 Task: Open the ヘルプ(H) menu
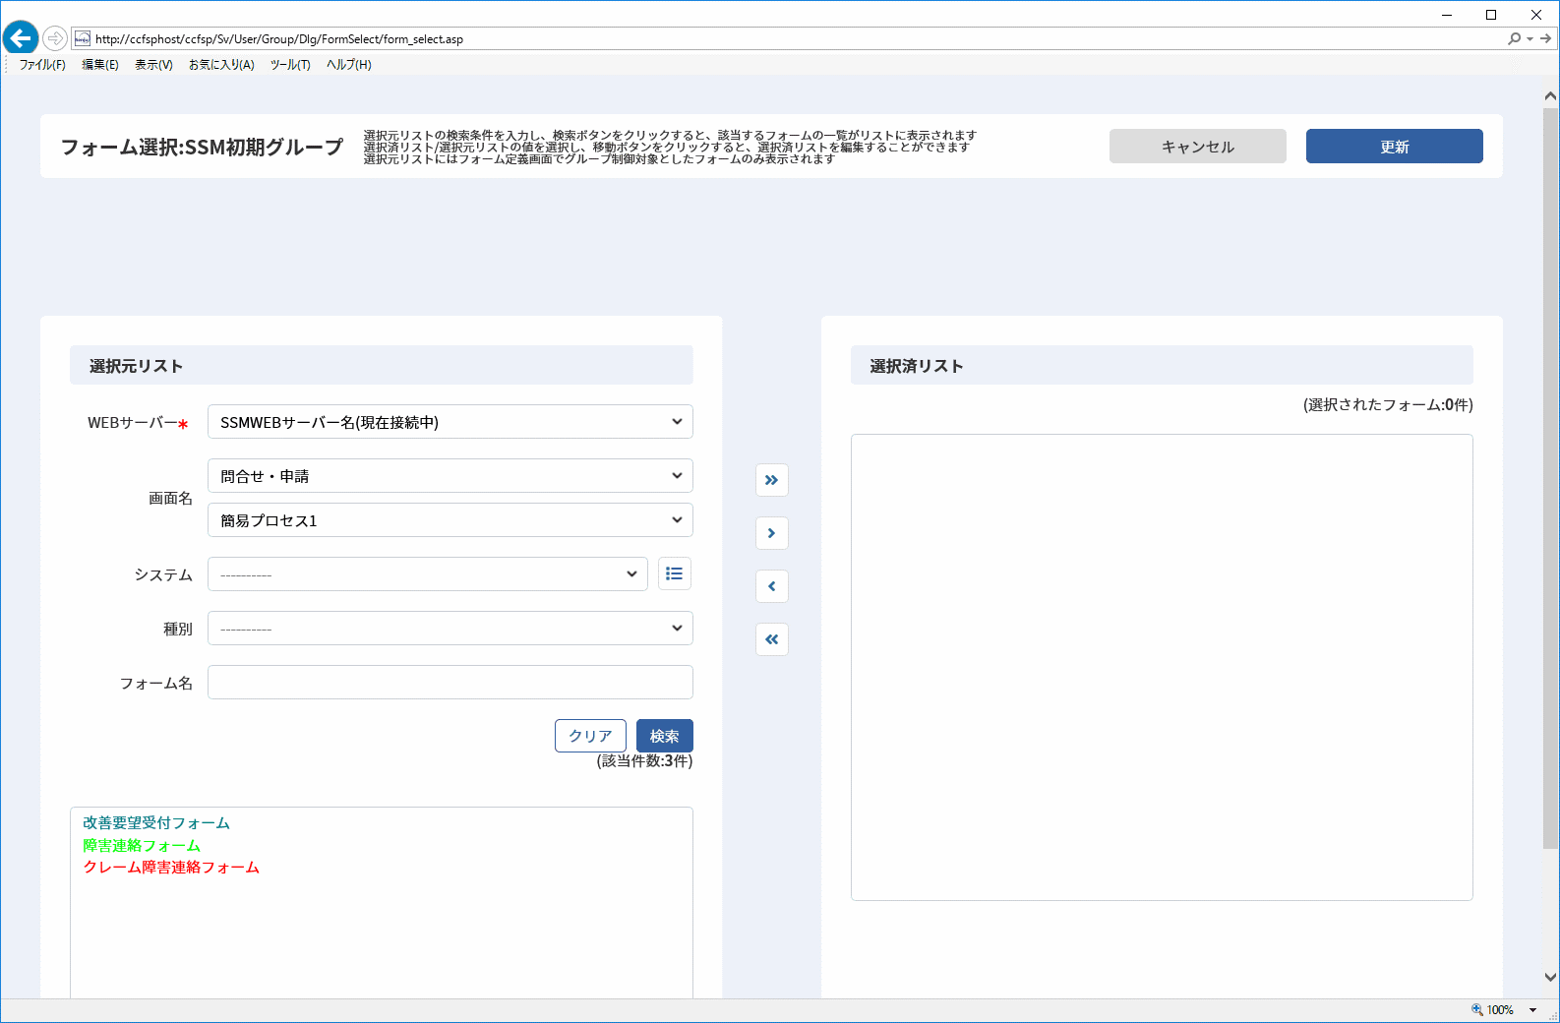pos(349,65)
